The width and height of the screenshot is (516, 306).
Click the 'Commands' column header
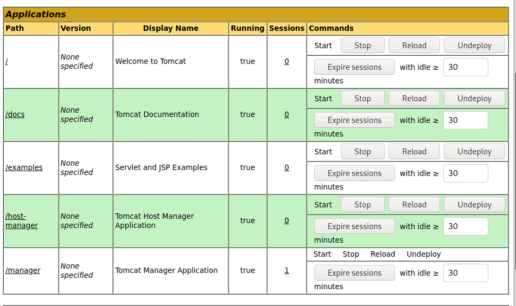click(x=407, y=28)
